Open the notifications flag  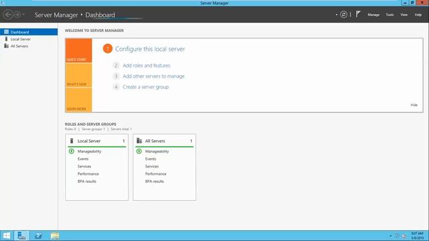tap(358, 14)
